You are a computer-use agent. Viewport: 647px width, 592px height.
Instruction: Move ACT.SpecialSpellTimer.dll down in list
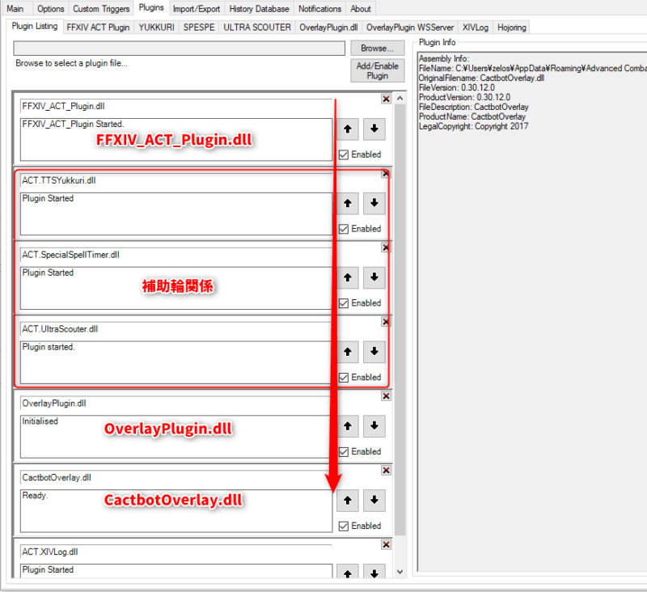[x=374, y=277]
